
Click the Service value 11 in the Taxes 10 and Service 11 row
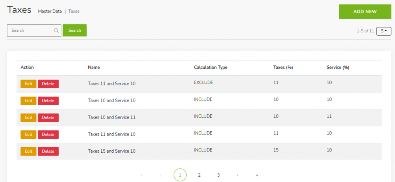click(x=329, y=116)
